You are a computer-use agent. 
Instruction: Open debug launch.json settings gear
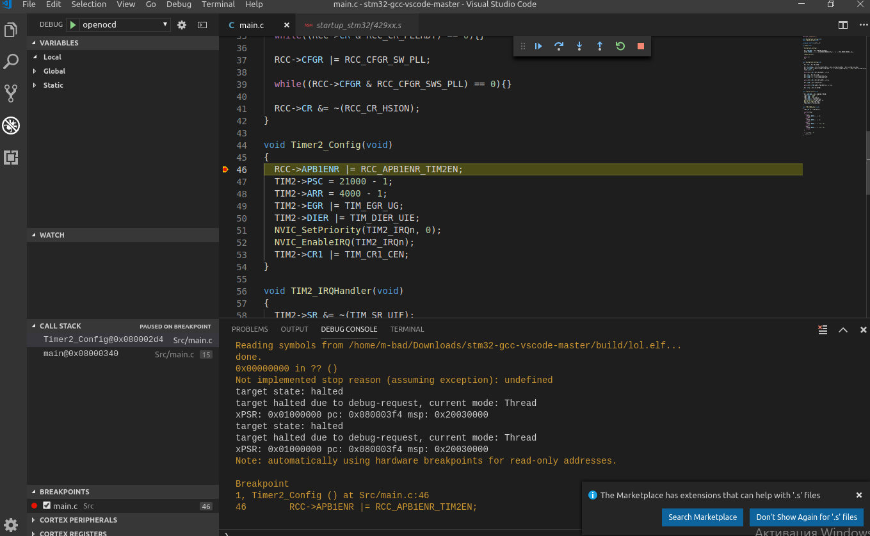coord(182,25)
